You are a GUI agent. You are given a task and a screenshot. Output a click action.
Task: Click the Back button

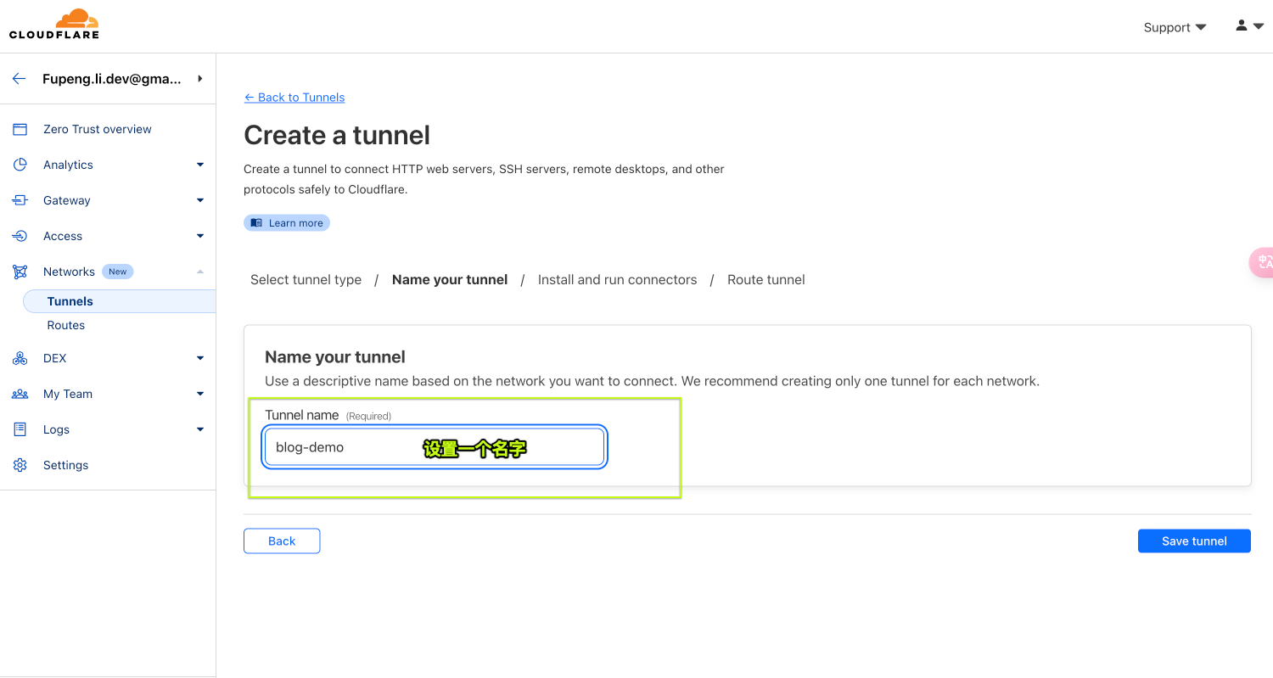coord(282,541)
